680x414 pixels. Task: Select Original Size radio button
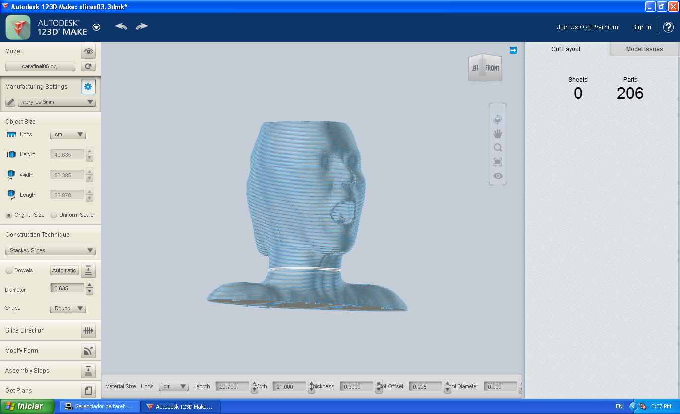coord(9,215)
